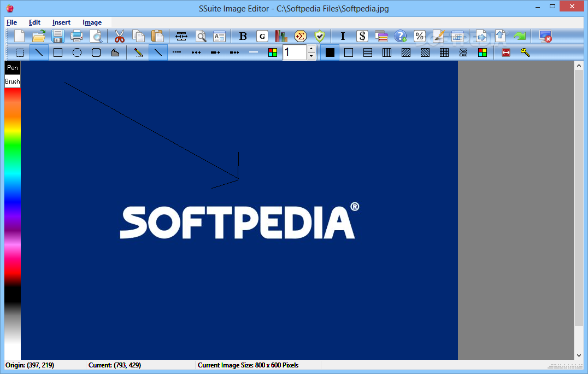Click the text box 'A' window icon
588x374 pixels.
[219, 37]
